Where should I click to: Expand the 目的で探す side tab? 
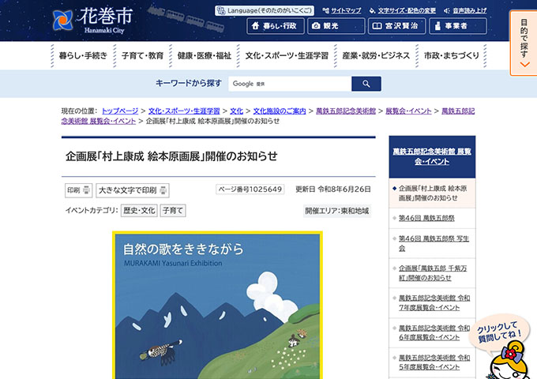pos(524,43)
